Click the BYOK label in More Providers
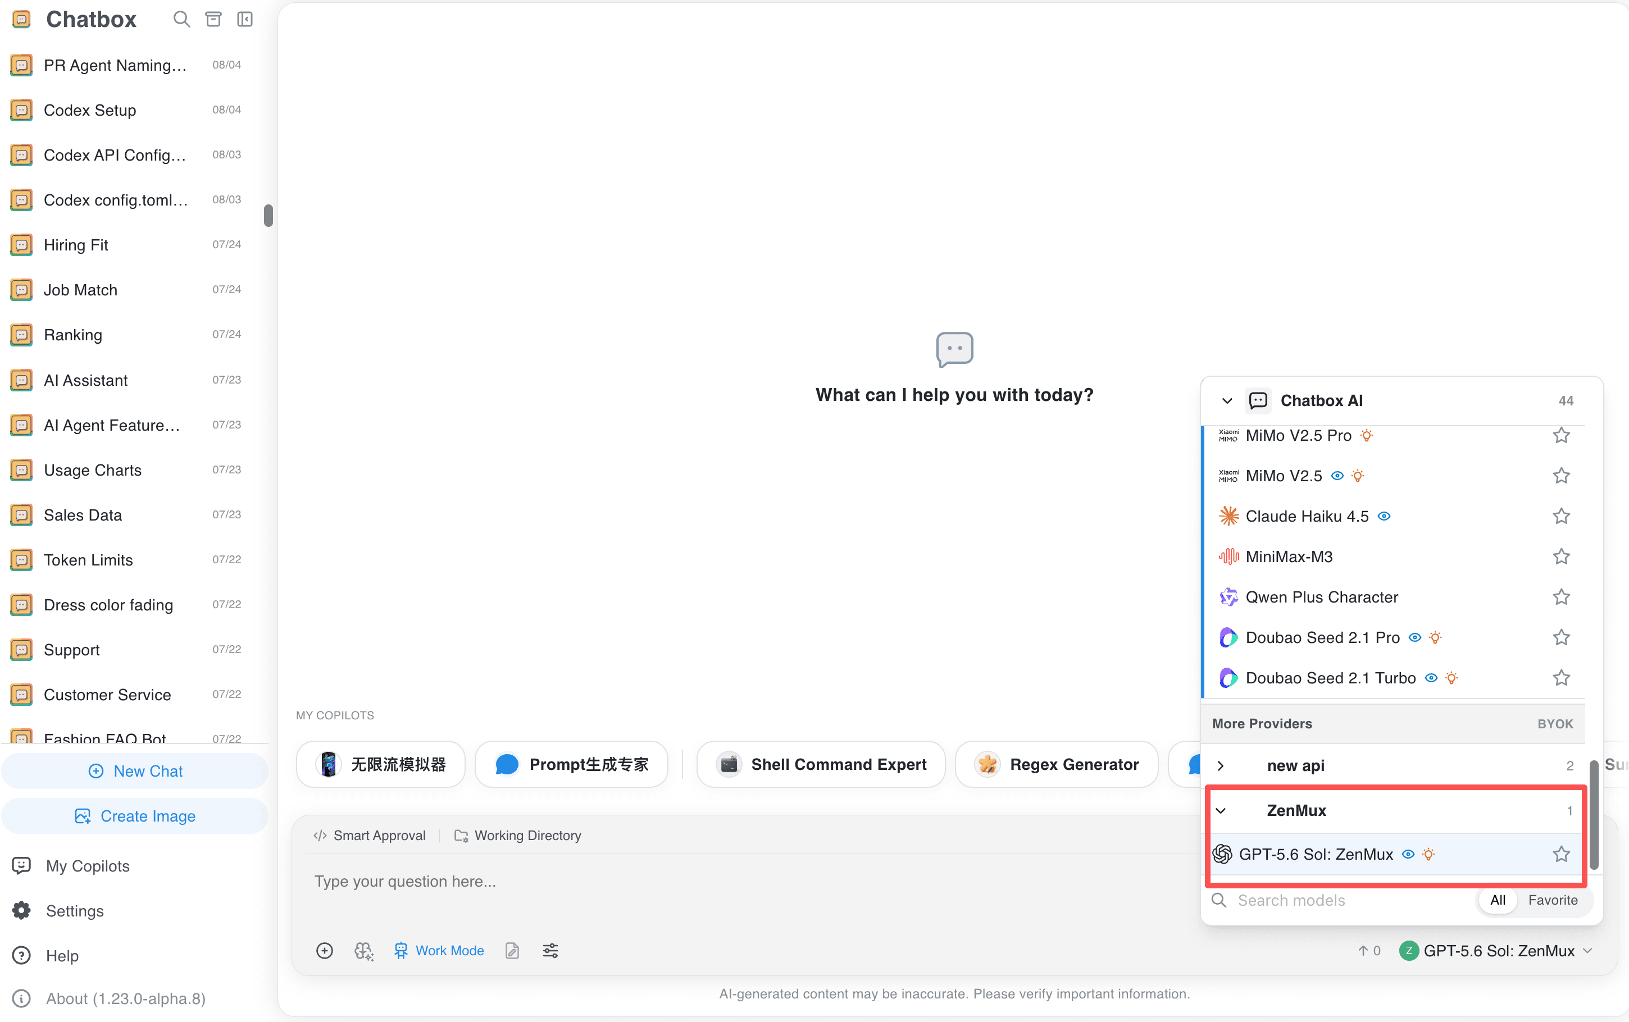1629x1022 pixels. pos(1555,723)
